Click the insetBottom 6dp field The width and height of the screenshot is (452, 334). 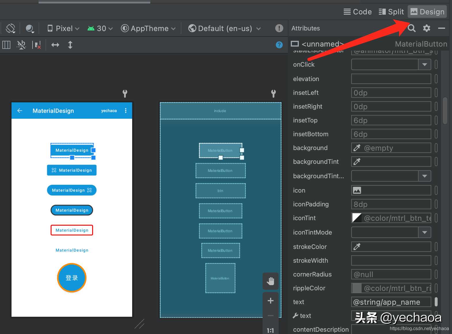point(391,134)
